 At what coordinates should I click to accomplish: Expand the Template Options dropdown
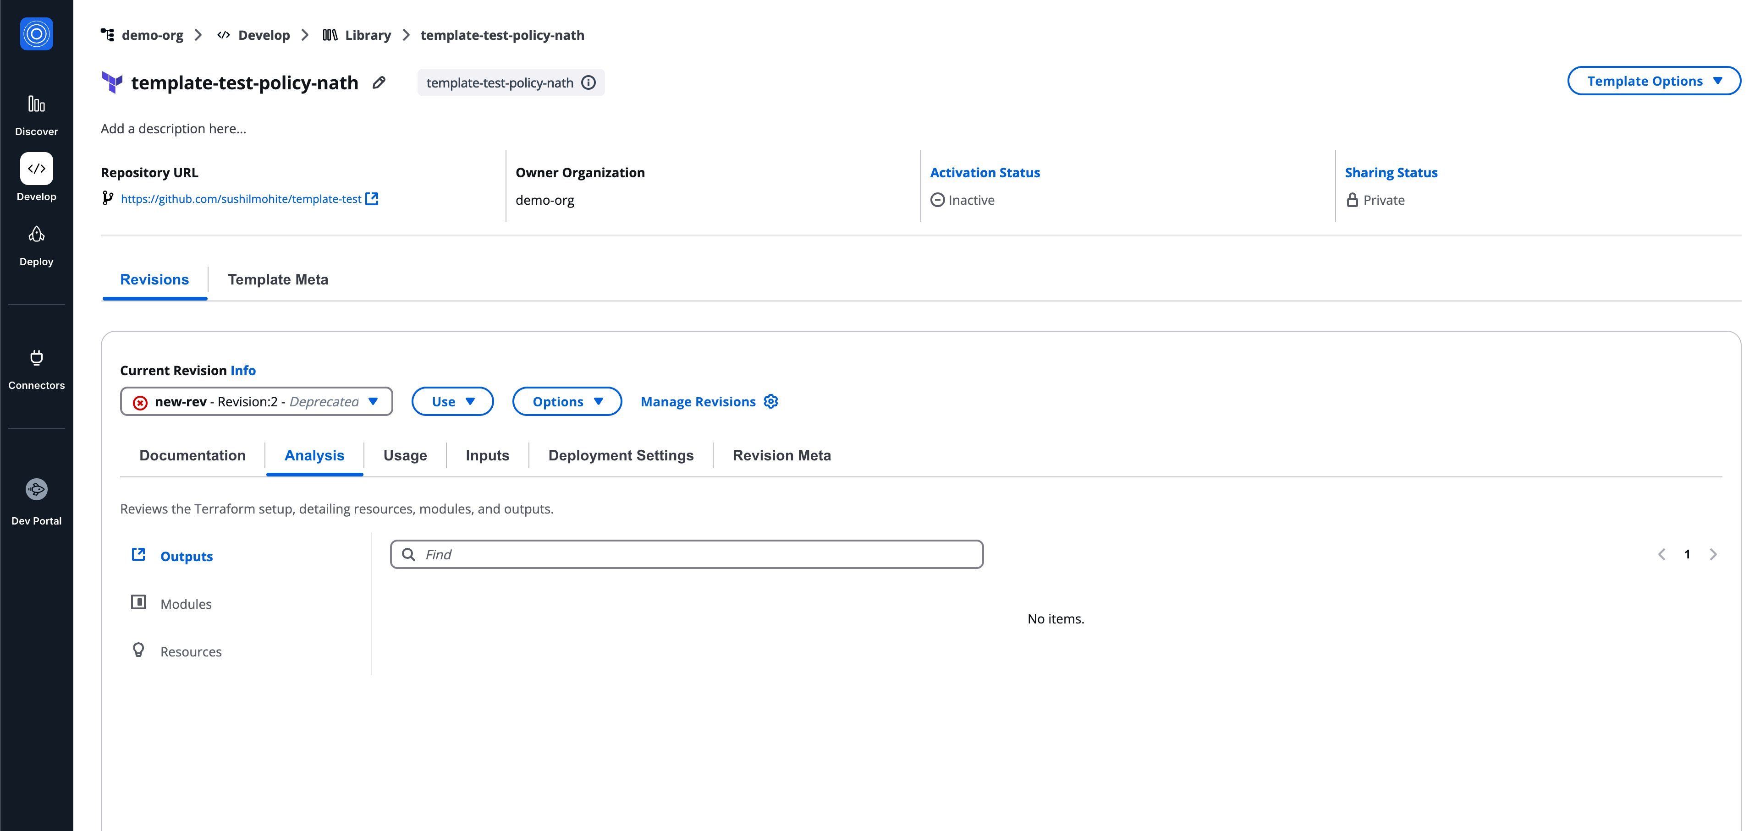click(1653, 81)
